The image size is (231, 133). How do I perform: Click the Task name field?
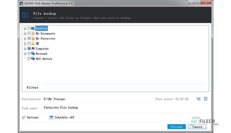click(61, 107)
